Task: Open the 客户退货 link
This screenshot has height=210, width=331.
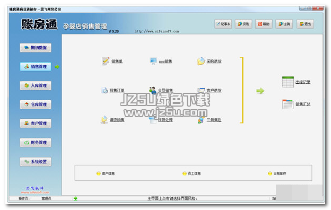Action: (214, 90)
